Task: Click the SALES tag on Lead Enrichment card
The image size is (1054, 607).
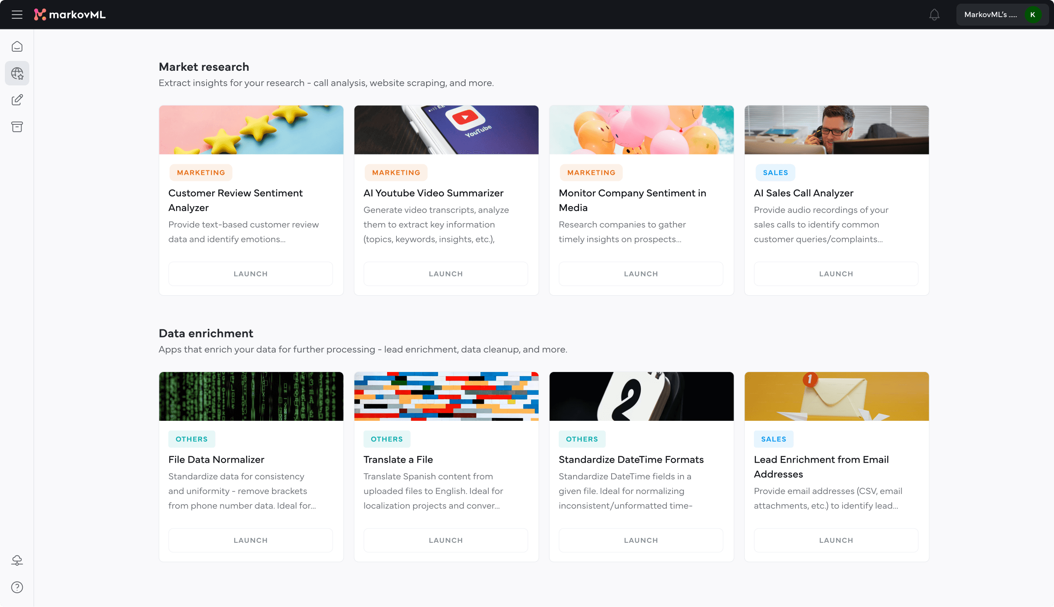Action: (773, 439)
